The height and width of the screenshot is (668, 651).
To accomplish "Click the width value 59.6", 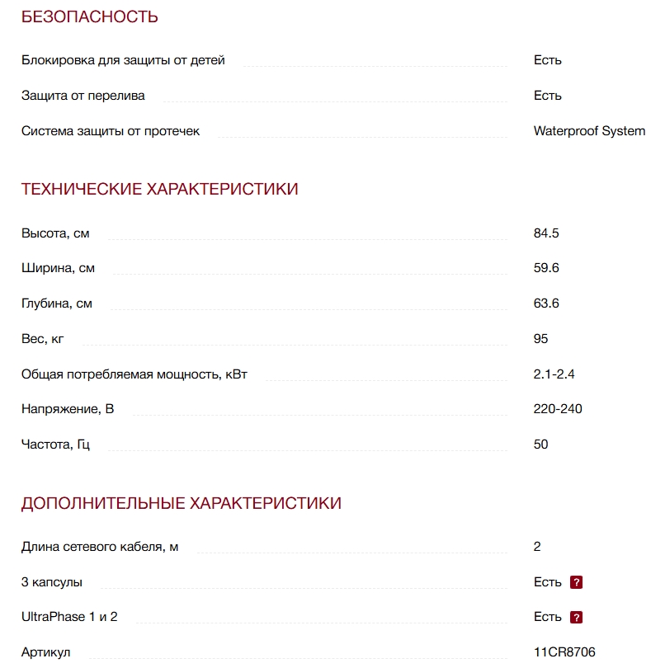I will [x=546, y=268].
